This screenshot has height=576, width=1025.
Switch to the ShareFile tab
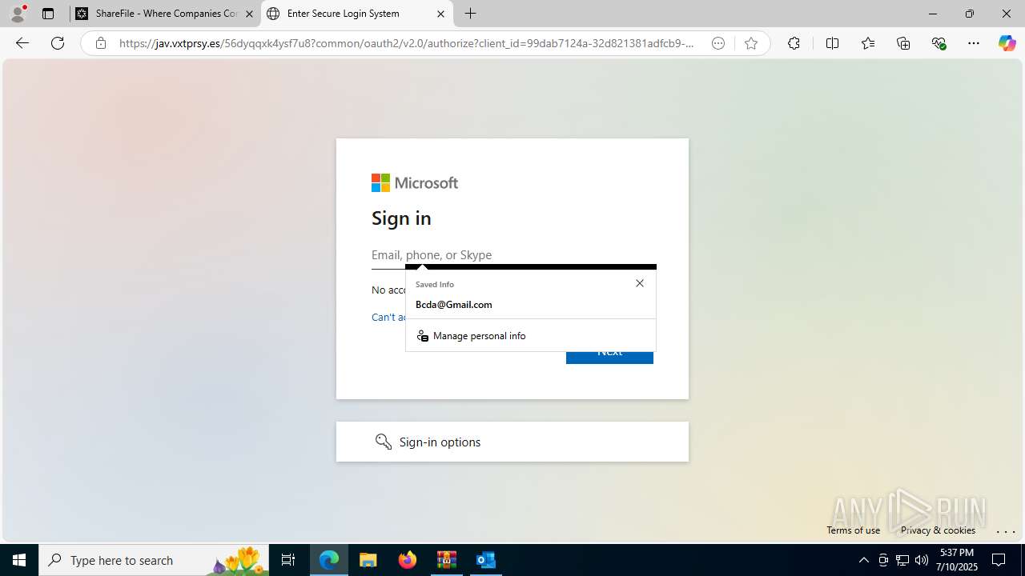[165, 14]
